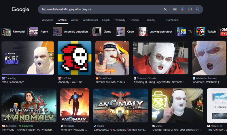This screenshot has height=135, width=227.
Task: Open the SoundCloud Anomaly music image
Action: 112,58
